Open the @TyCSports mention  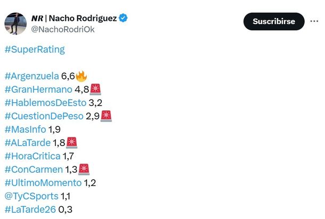coord(31,196)
